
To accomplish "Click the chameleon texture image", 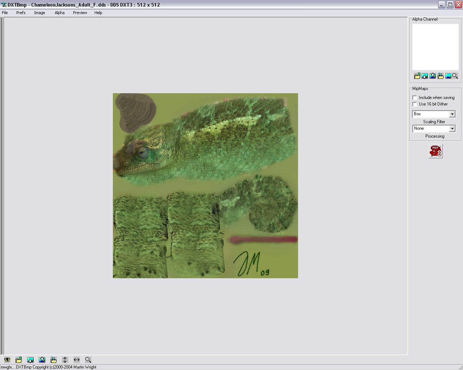I will 205,186.
